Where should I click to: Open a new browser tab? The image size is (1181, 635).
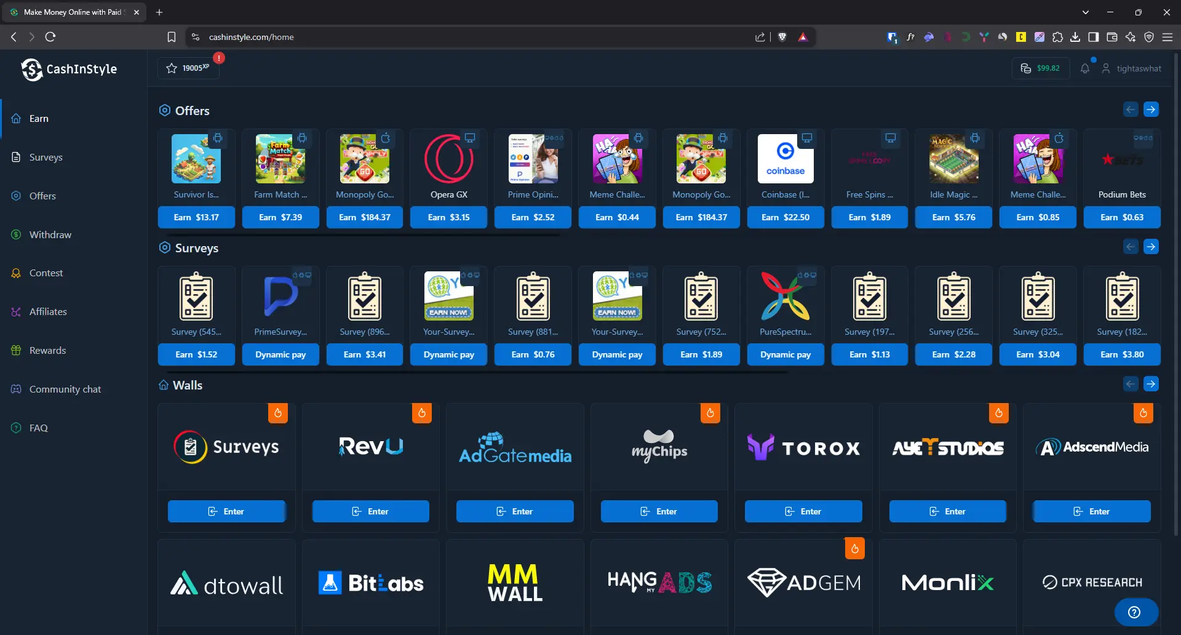(159, 12)
